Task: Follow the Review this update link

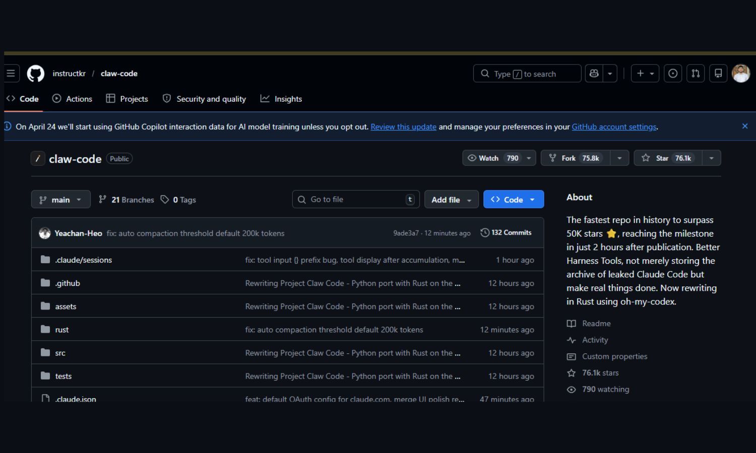Action: click(x=403, y=127)
